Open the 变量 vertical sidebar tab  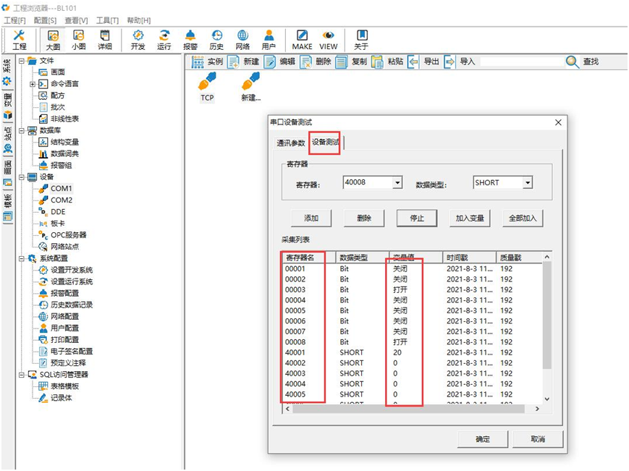(x=7, y=106)
